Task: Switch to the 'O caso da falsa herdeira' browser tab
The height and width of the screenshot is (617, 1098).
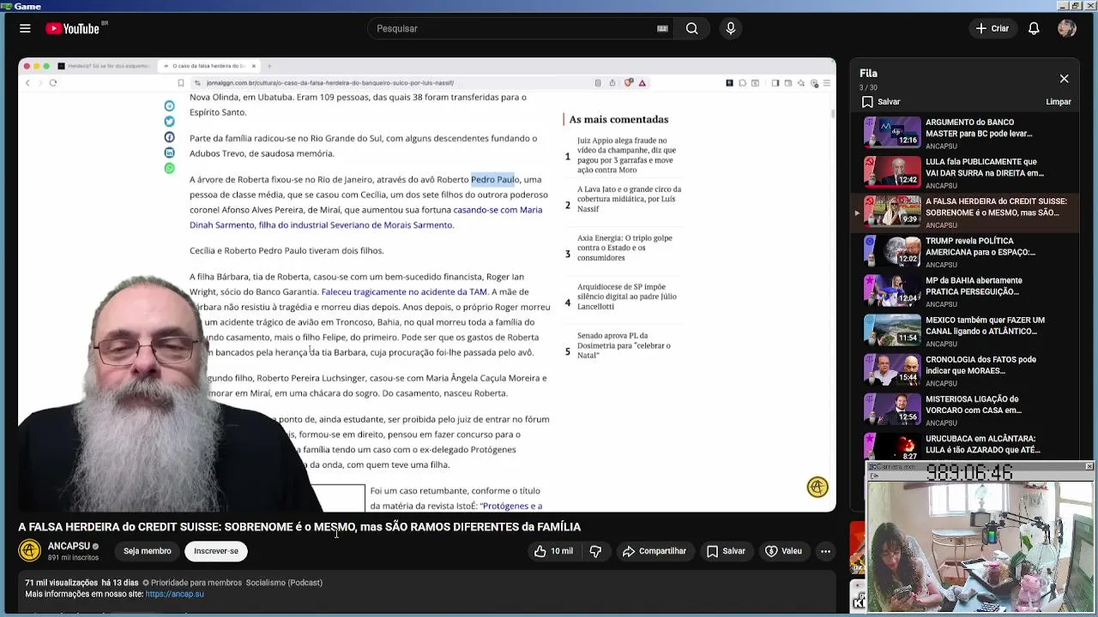Action: coord(208,66)
